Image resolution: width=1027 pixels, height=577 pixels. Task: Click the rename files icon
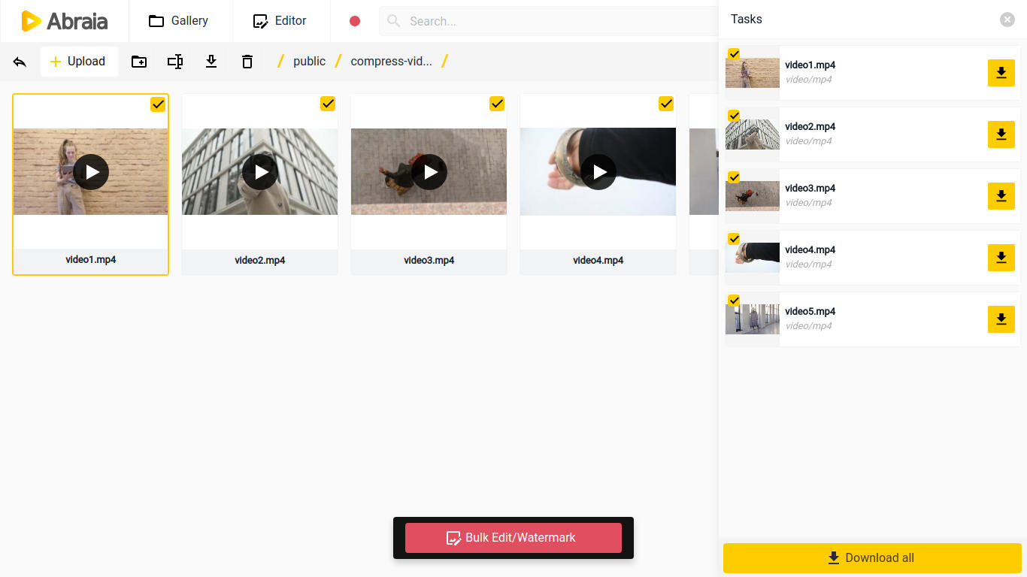(x=175, y=62)
